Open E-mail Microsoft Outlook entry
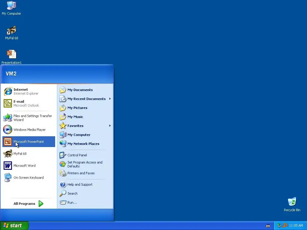Screen dimensions: 307x230 click(29, 103)
